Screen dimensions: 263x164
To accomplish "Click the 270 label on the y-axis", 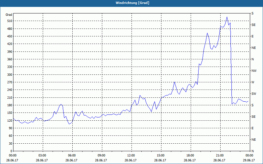I will tap(9, 82).
